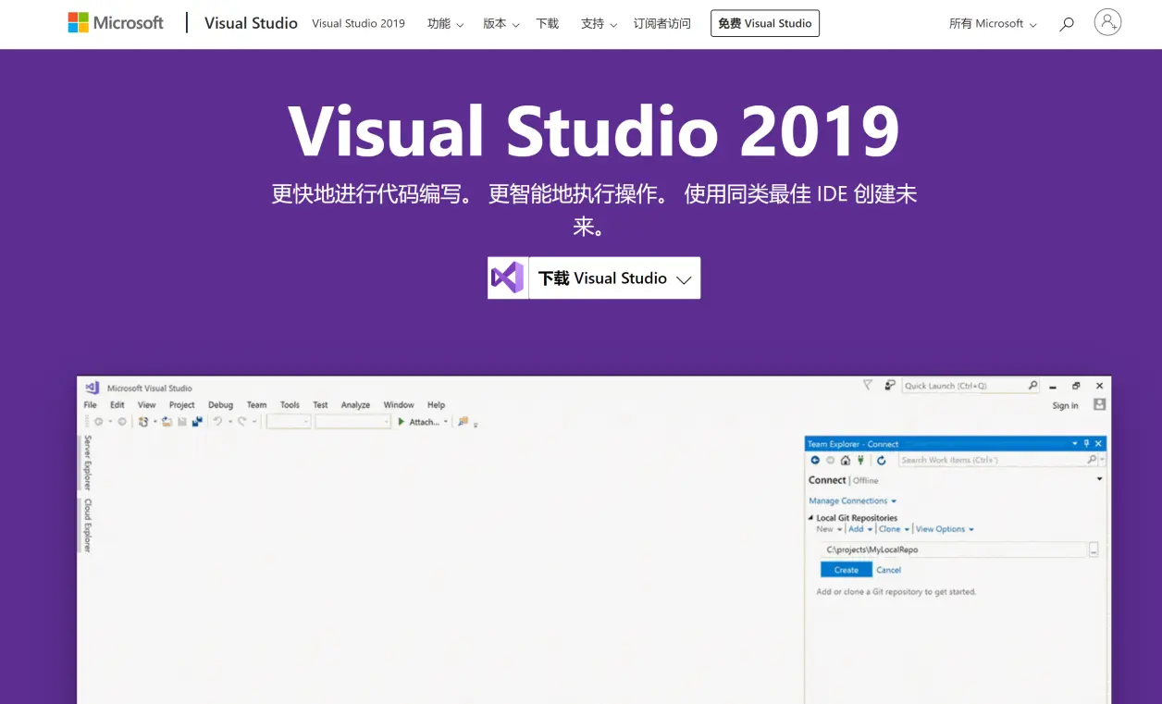Click the Visual Studio 2019 header link
Image resolution: width=1162 pixels, height=704 pixels.
[358, 24]
